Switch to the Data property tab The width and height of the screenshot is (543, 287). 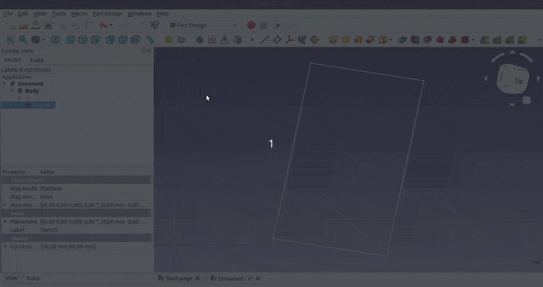click(33, 278)
